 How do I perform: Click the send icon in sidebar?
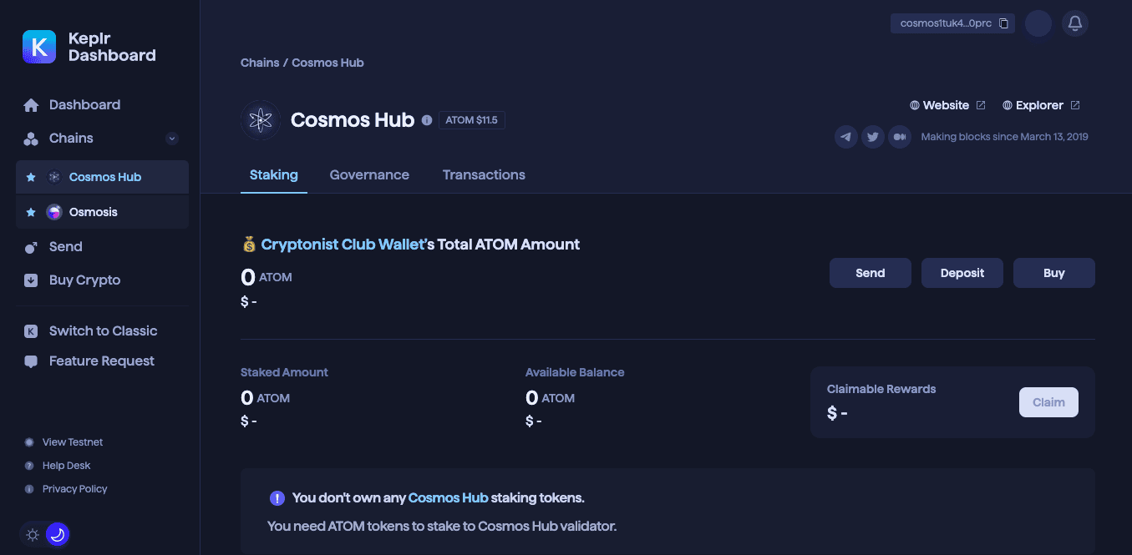[31, 247]
